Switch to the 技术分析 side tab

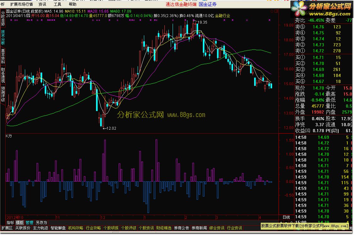pos(3,37)
